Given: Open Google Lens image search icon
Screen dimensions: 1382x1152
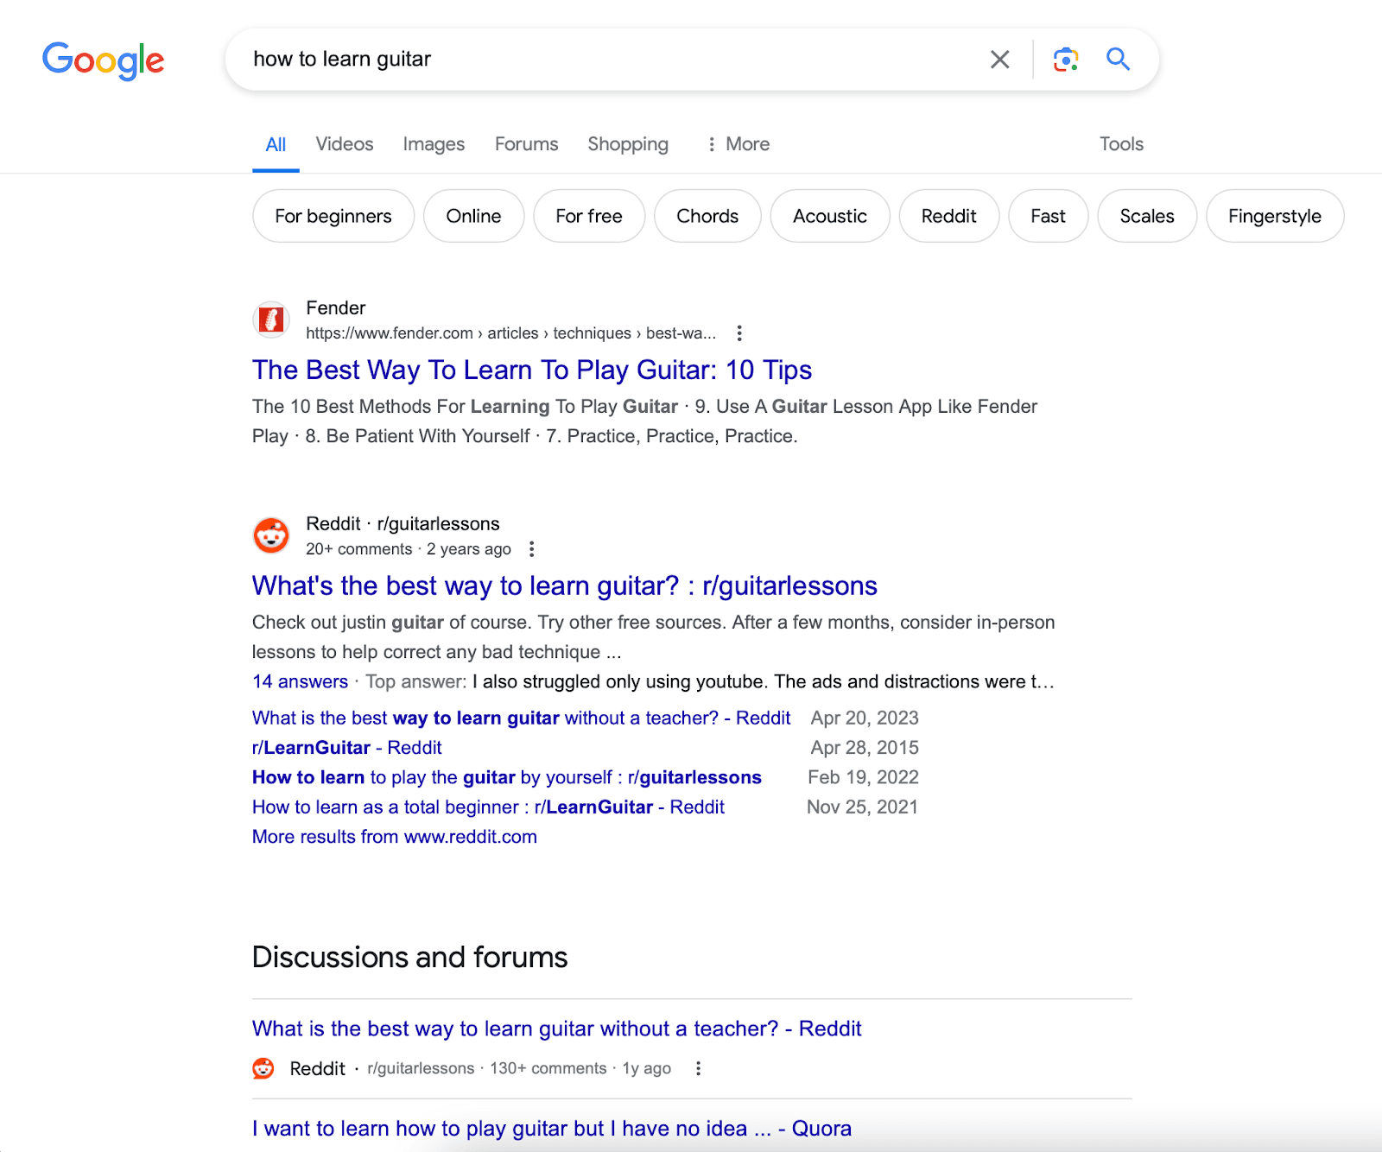Looking at the screenshot, I should pyautogui.click(x=1066, y=60).
